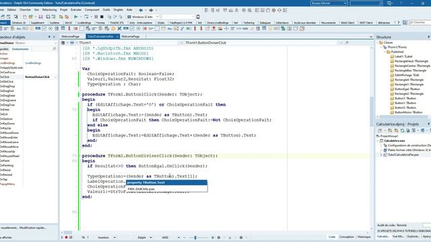Collapse the Published node in Structure
Image resolution: width=431 pixels, height=242 pixels.
(x=385, y=52)
